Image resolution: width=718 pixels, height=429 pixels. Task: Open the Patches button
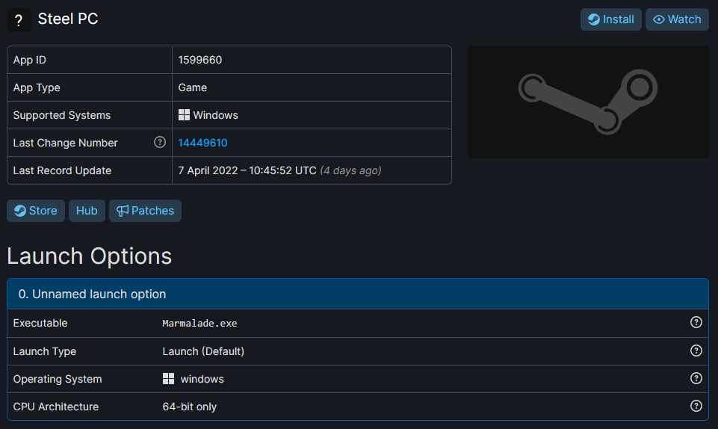coord(145,211)
